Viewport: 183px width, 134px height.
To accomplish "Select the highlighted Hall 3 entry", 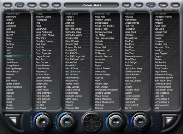I will click(x=17, y=56).
